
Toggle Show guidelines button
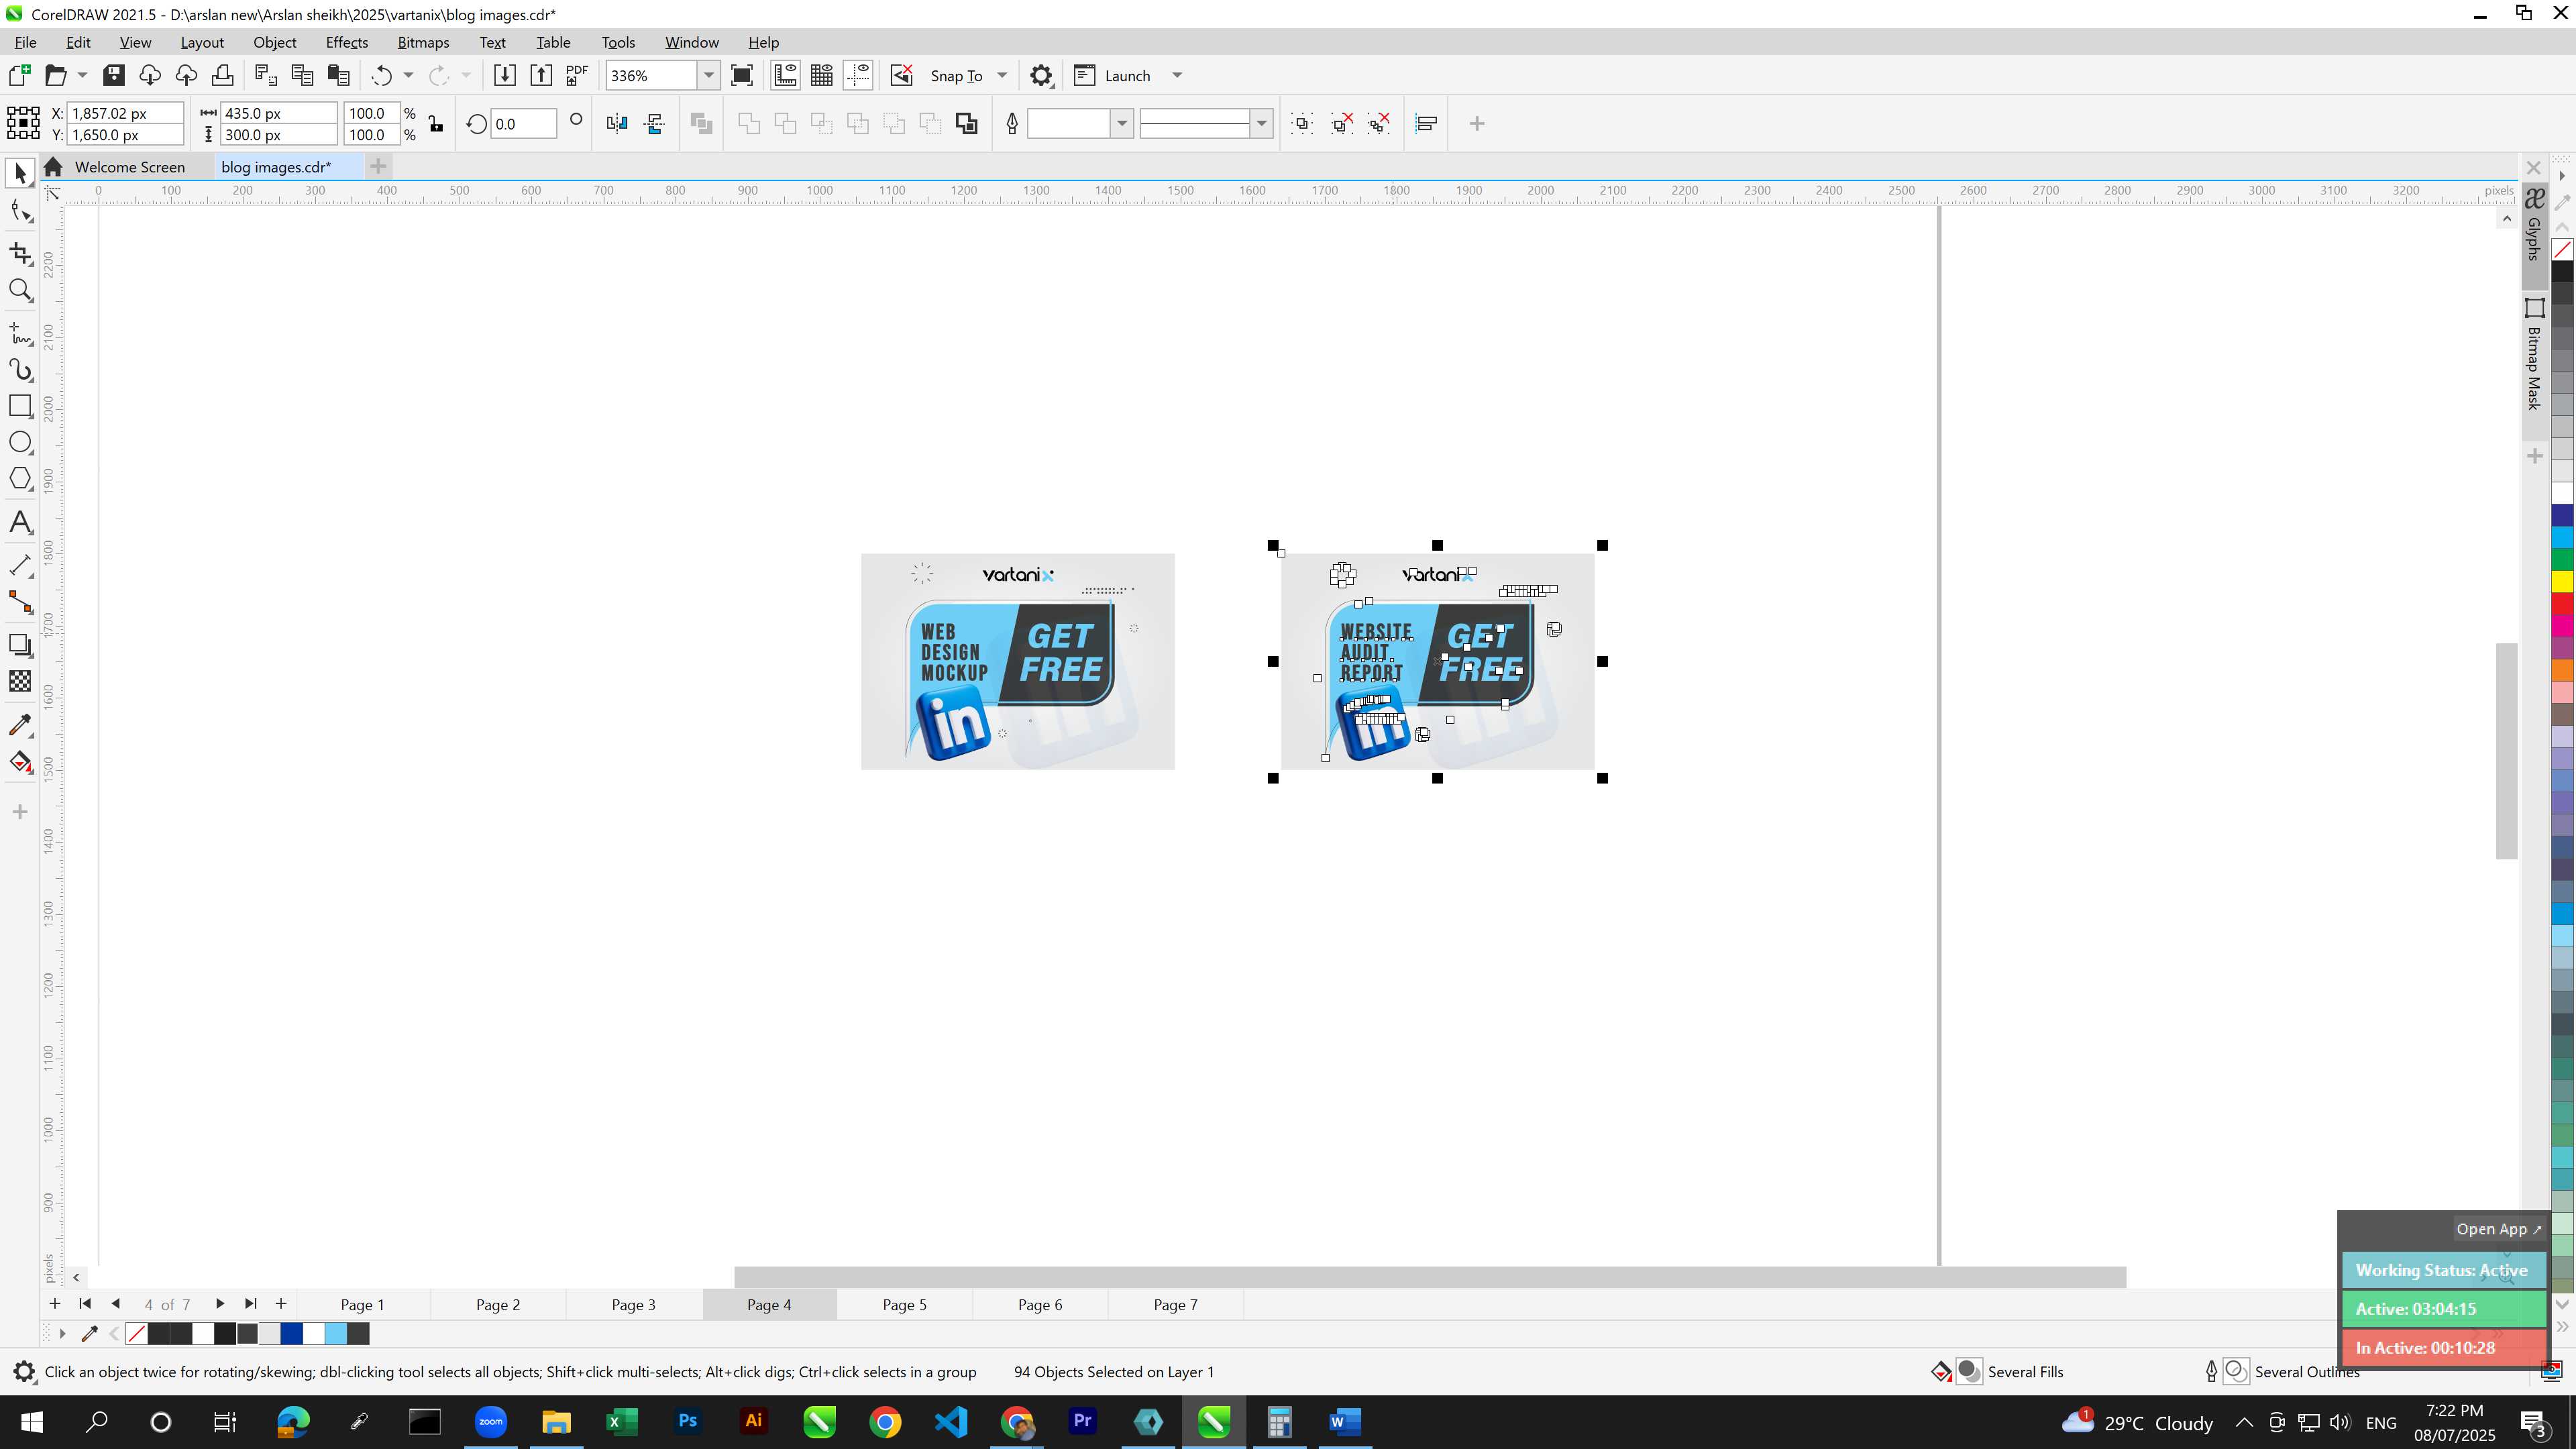[x=858, y=76]
